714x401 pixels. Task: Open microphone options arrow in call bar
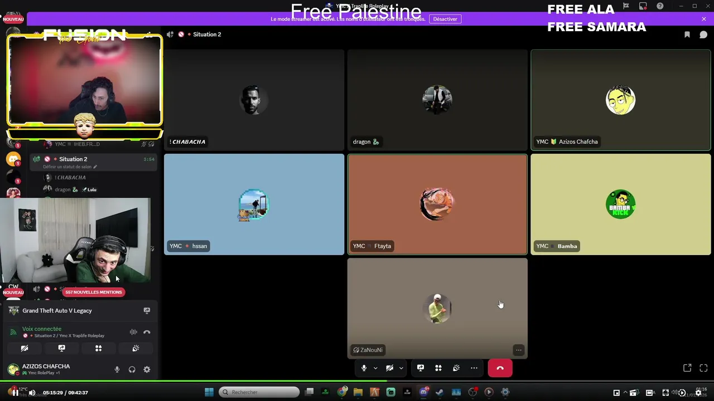[375, 368]
